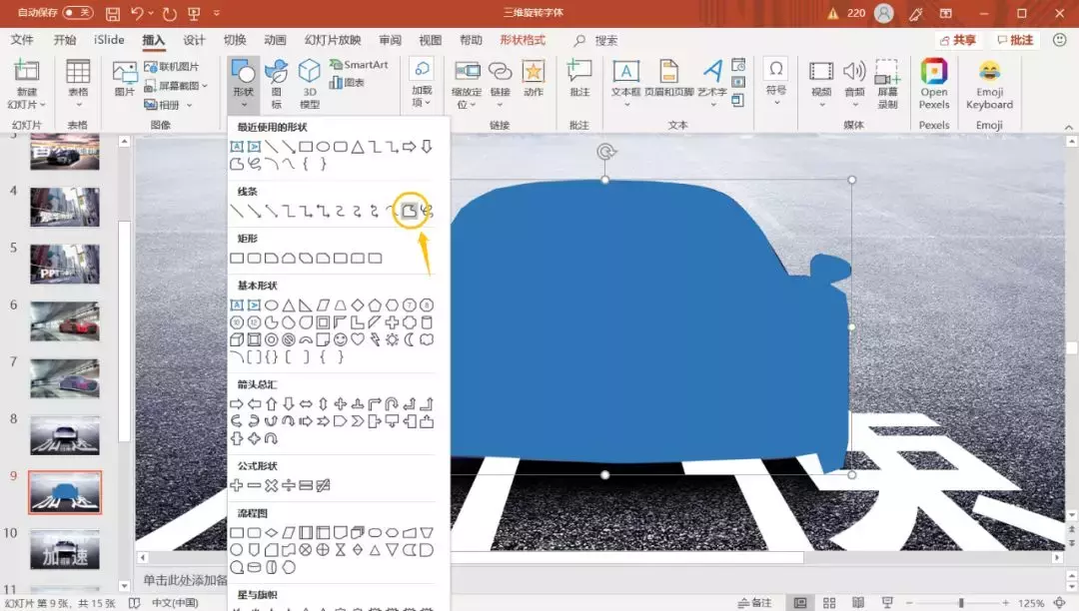Select the Freeform shape in the 线条 section
This screenshot has width=1079, height=611.
410,211
